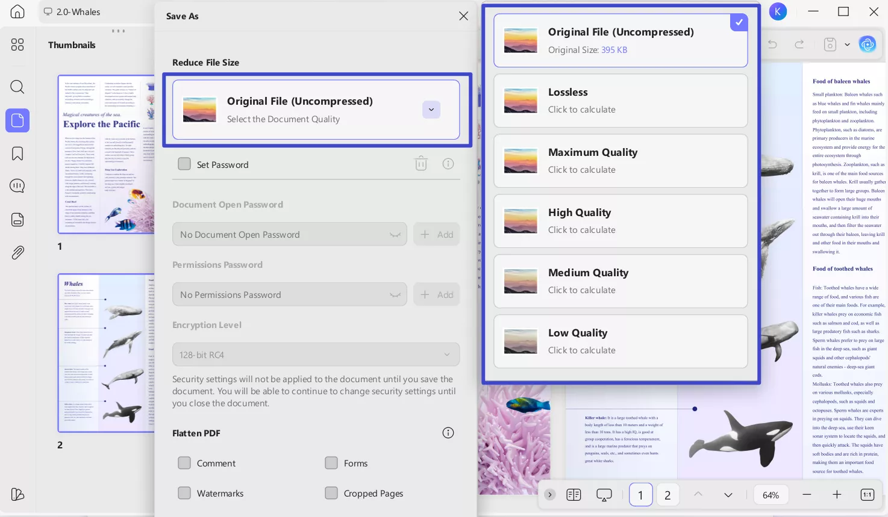Click the Reduce File Size heading
888x517 pixels.
coord(205,62)
